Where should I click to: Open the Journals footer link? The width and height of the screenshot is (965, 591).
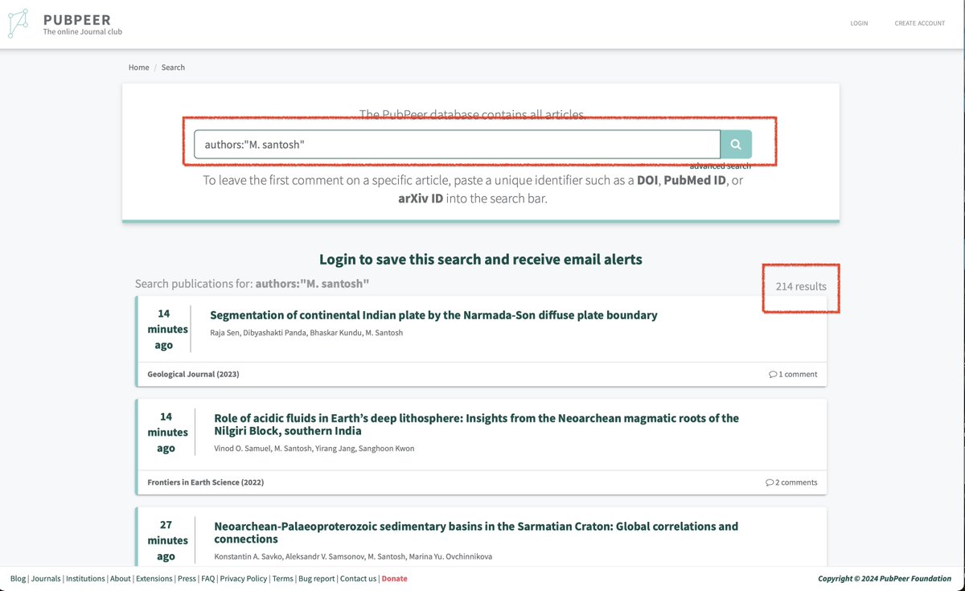click(46, 579)
